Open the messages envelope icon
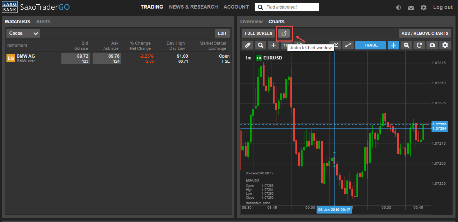Image resolution: width=458 pixels, height=222 pixels. pos(411,8)
